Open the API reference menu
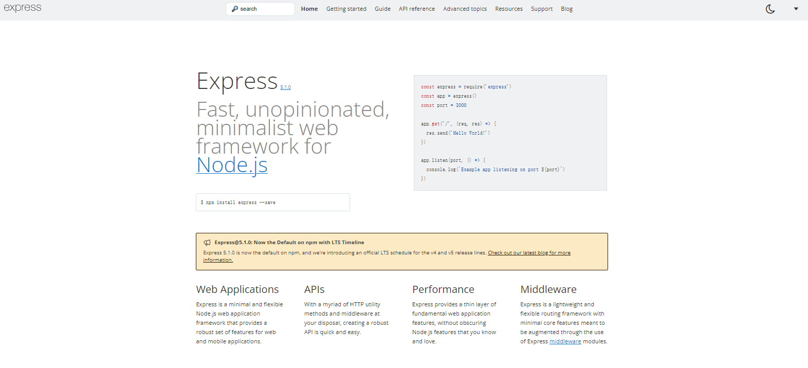This screenshot has width=808, height=368. pos(417,9)
